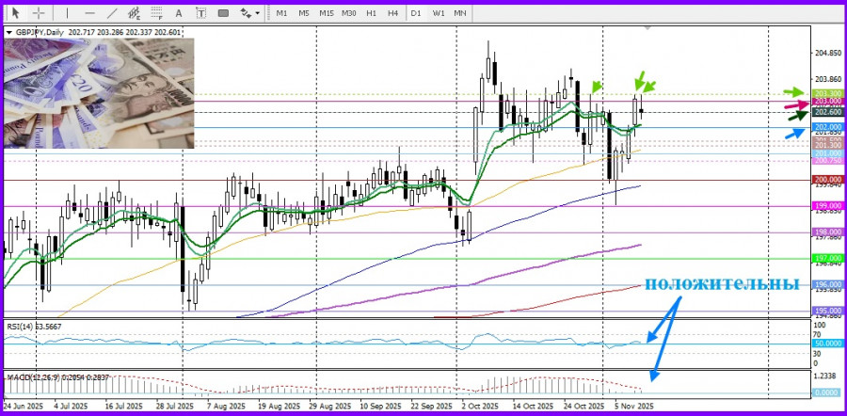Select the horizontal line tool
The image size is (847, 416).
[x=90, y=12]
